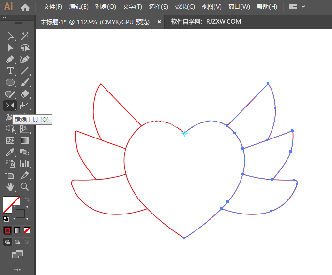Apply Gradient mode button
This screenshot has width=332, height=275.
click(x=17, y=230)
